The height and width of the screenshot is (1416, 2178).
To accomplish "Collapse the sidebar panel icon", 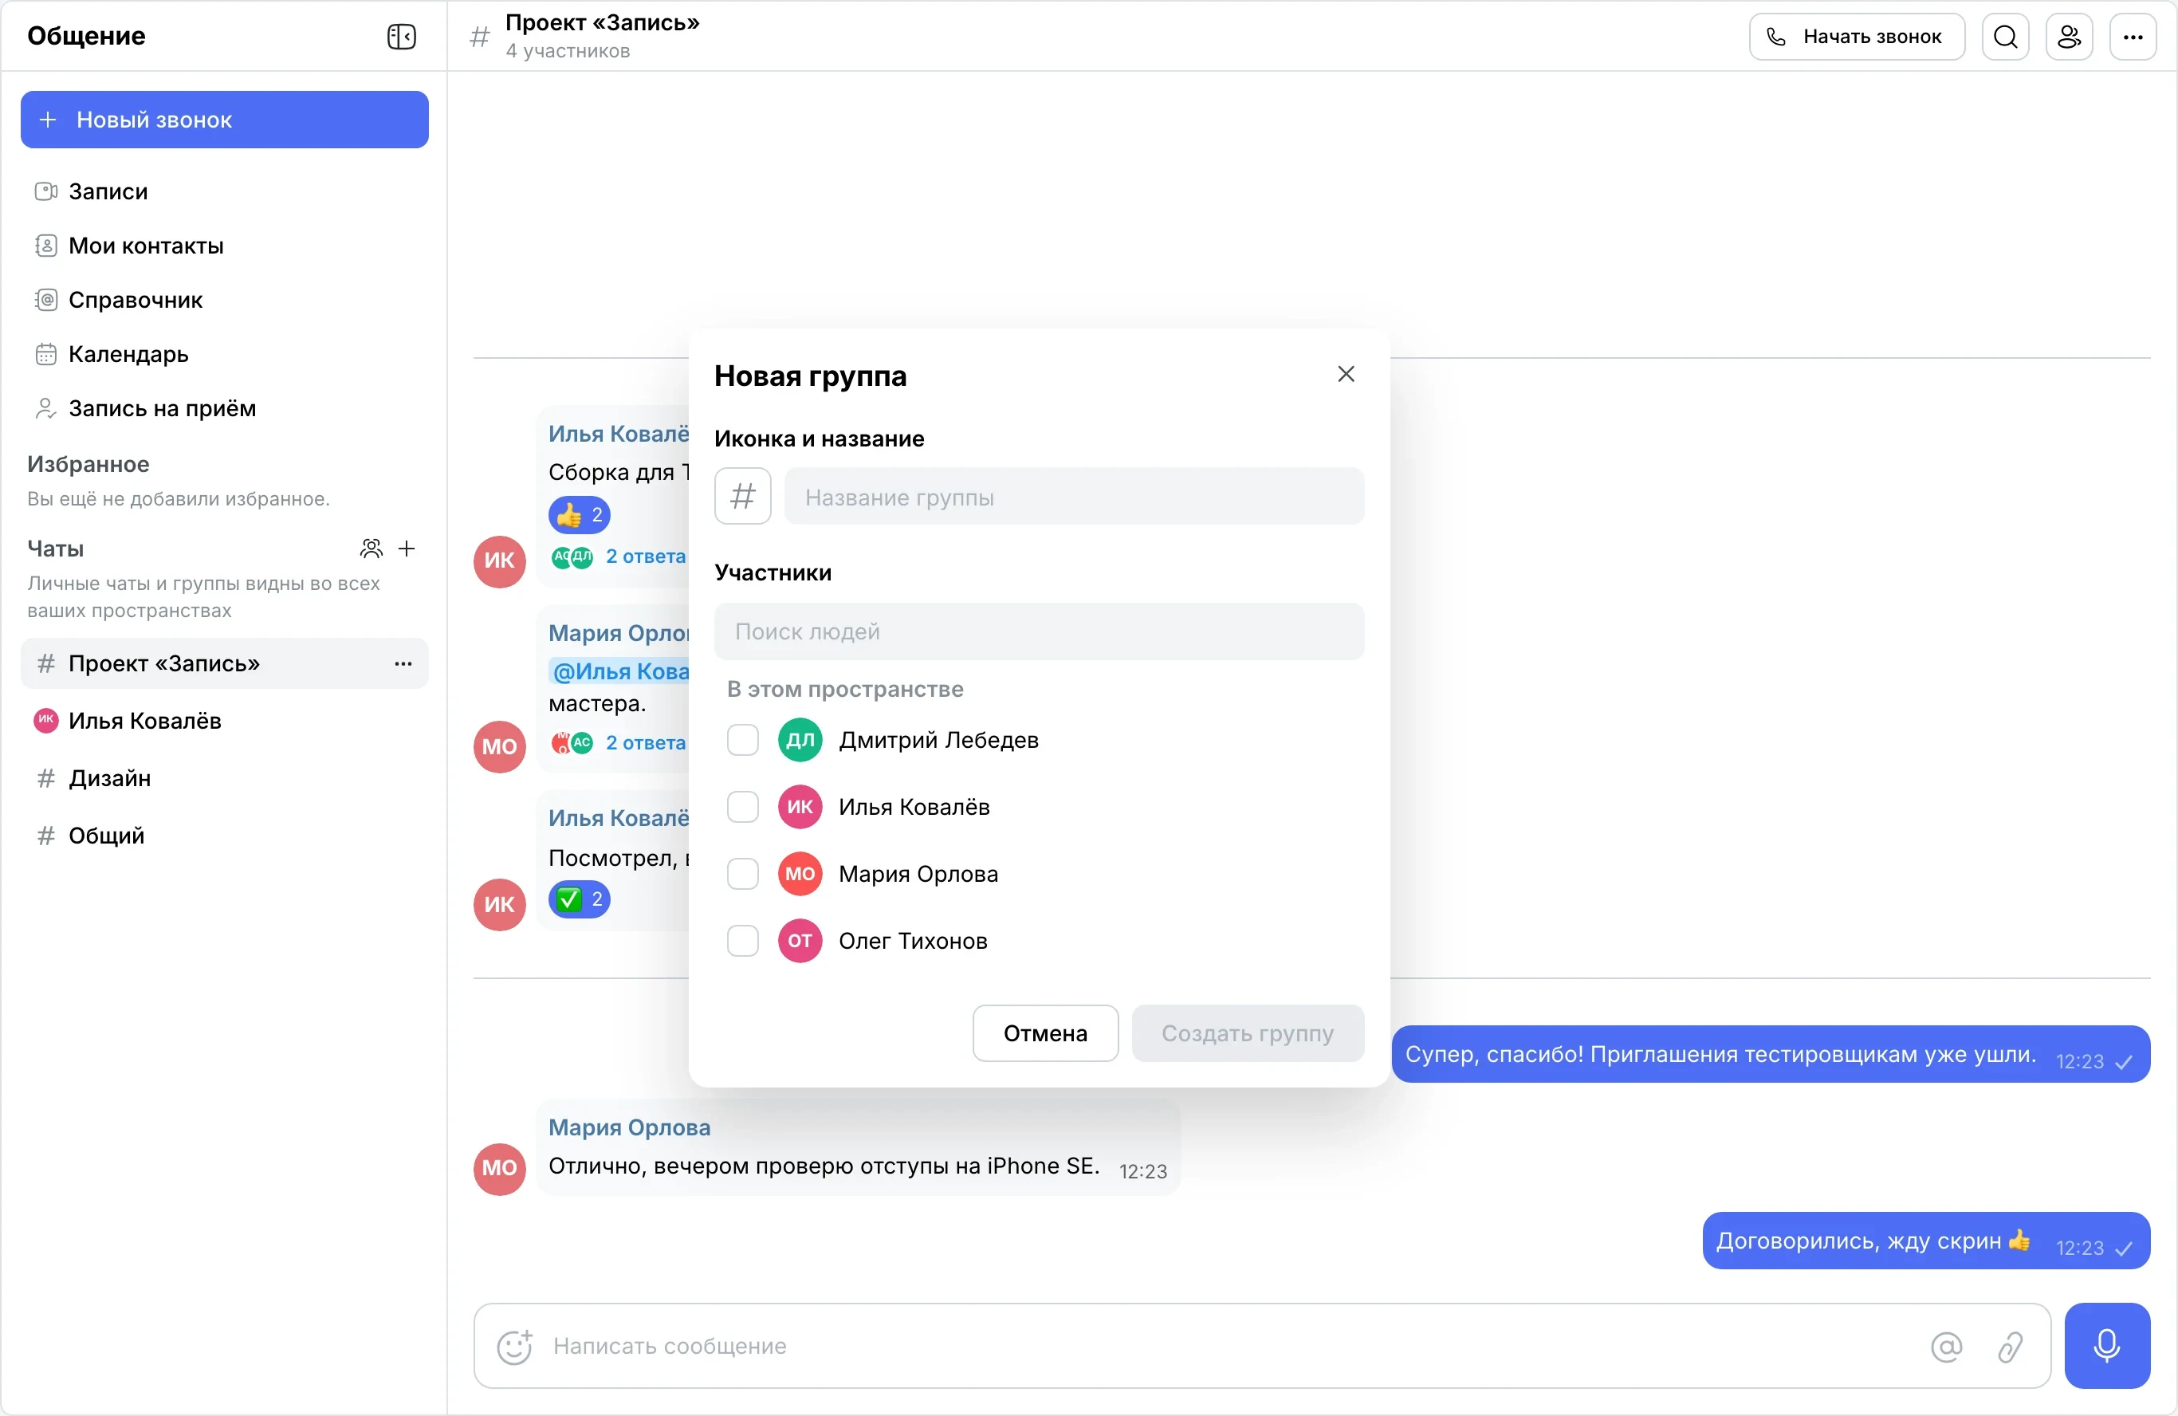I will (x=401, y=37).
